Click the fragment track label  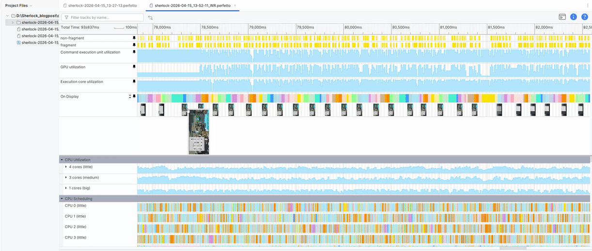(x=68, y=45)
